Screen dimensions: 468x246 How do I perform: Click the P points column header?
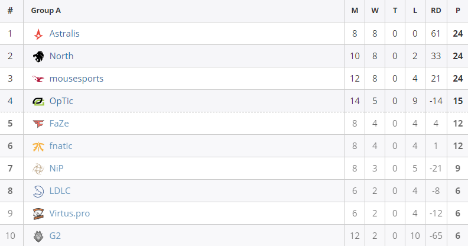click(457, 11)
